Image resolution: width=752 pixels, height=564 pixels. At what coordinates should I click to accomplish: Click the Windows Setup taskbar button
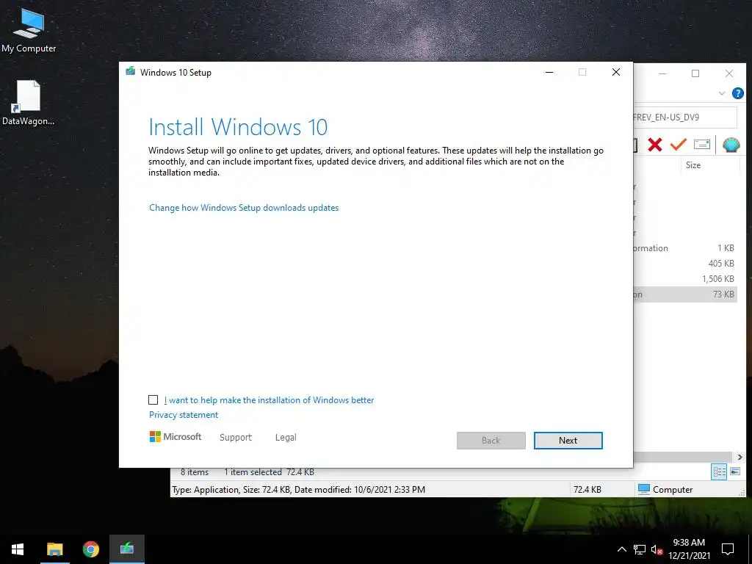pyautogui.click(x=126, y=549)
